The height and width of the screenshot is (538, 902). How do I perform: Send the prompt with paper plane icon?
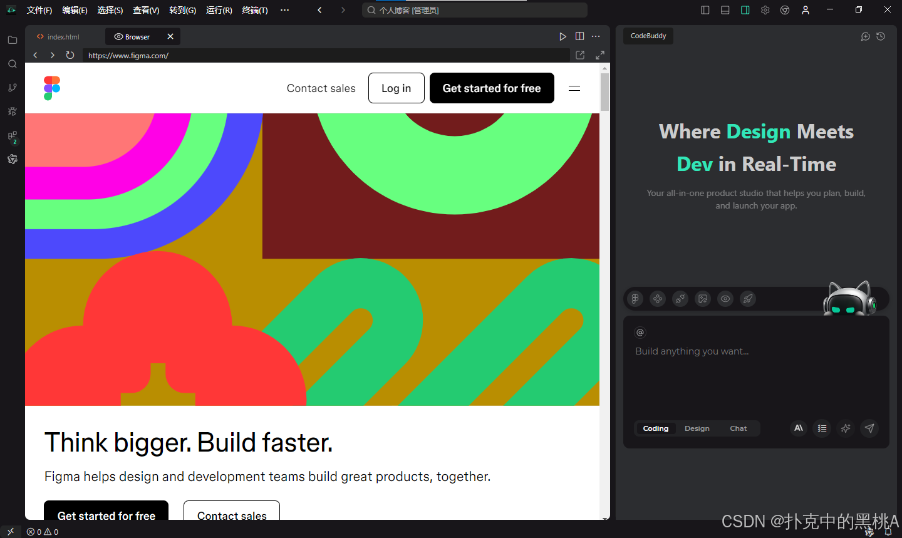click(869, 428)
